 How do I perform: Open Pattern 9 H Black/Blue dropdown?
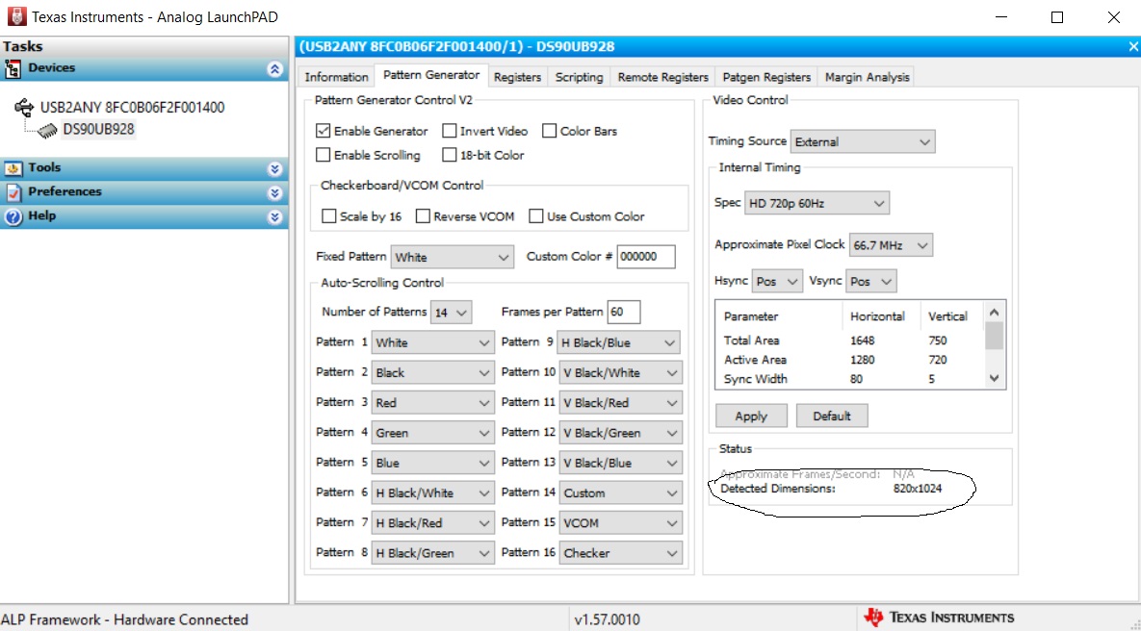click(619, 342)
